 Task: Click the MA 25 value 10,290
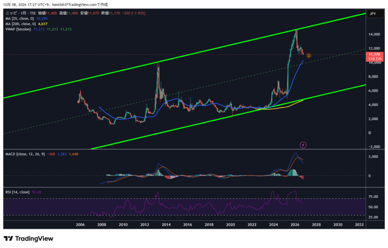pos(42,19)
